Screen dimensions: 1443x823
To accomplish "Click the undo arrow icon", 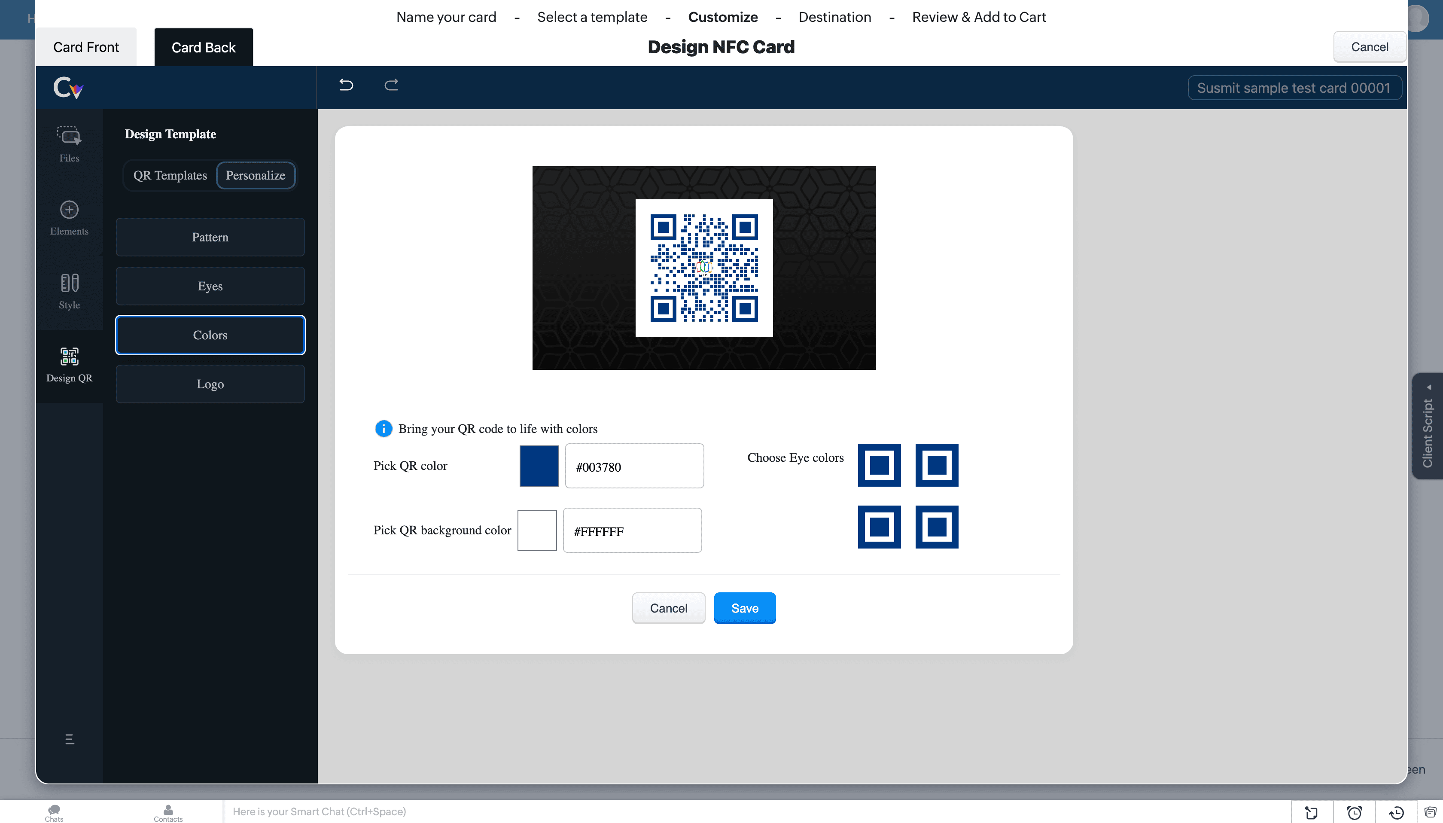I will click(346, 85).
